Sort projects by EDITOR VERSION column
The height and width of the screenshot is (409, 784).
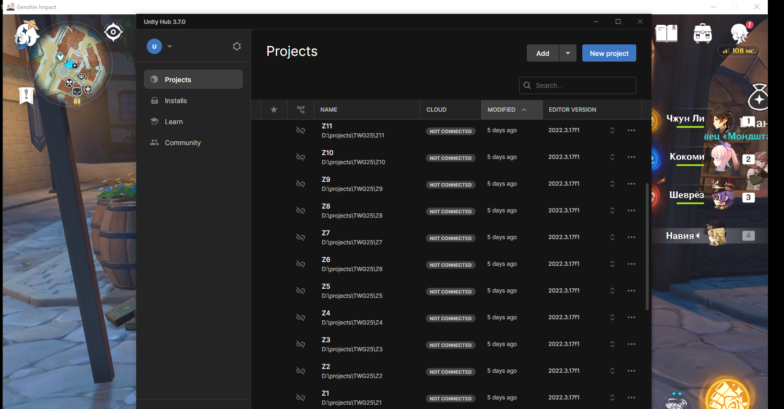592,110
